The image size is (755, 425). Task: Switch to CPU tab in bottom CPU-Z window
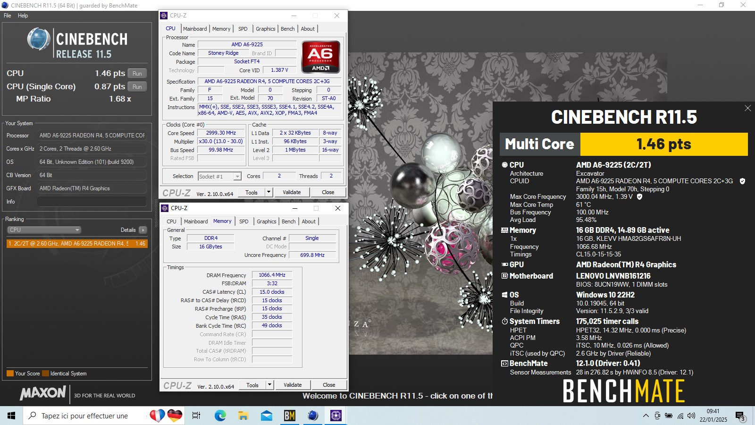(x=172, y=221)
